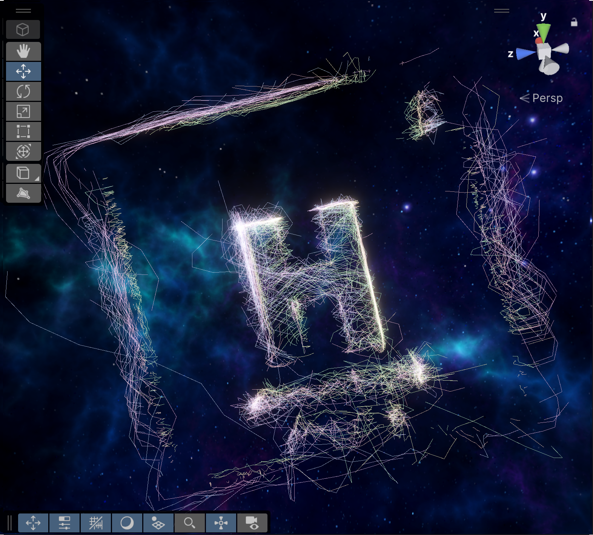Toggle the shaded sphere draw mode icon
This screenshot has width=593, height=535.
pos(127,523)
